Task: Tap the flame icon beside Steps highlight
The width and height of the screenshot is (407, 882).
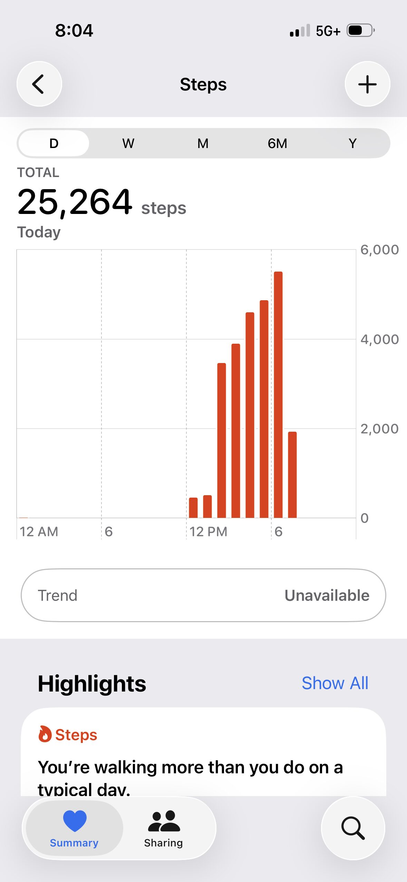Action: tap(45, 734)
